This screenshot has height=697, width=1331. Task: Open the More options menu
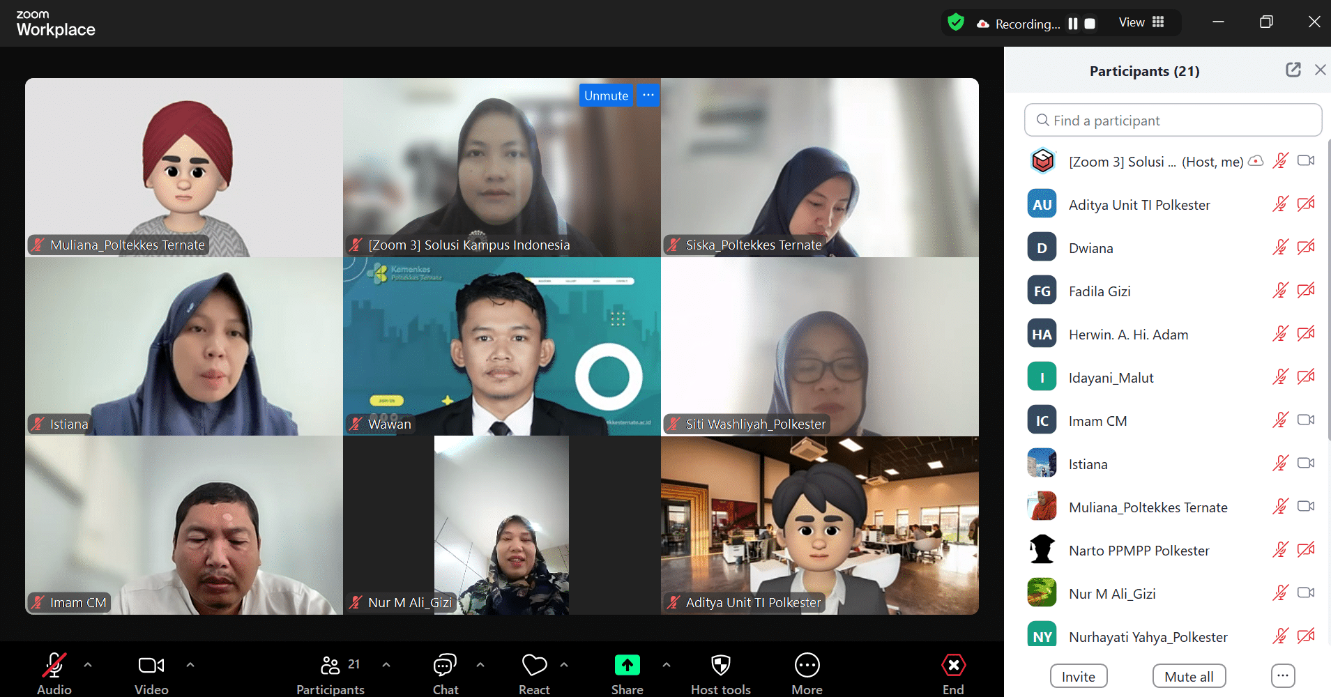(x=807, y=666)
